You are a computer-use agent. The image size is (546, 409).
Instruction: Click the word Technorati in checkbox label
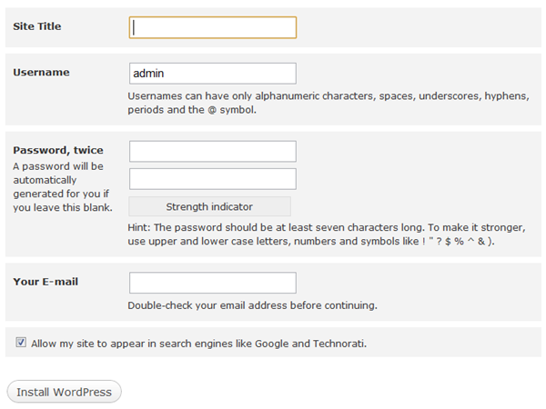[x=333, y=344]
